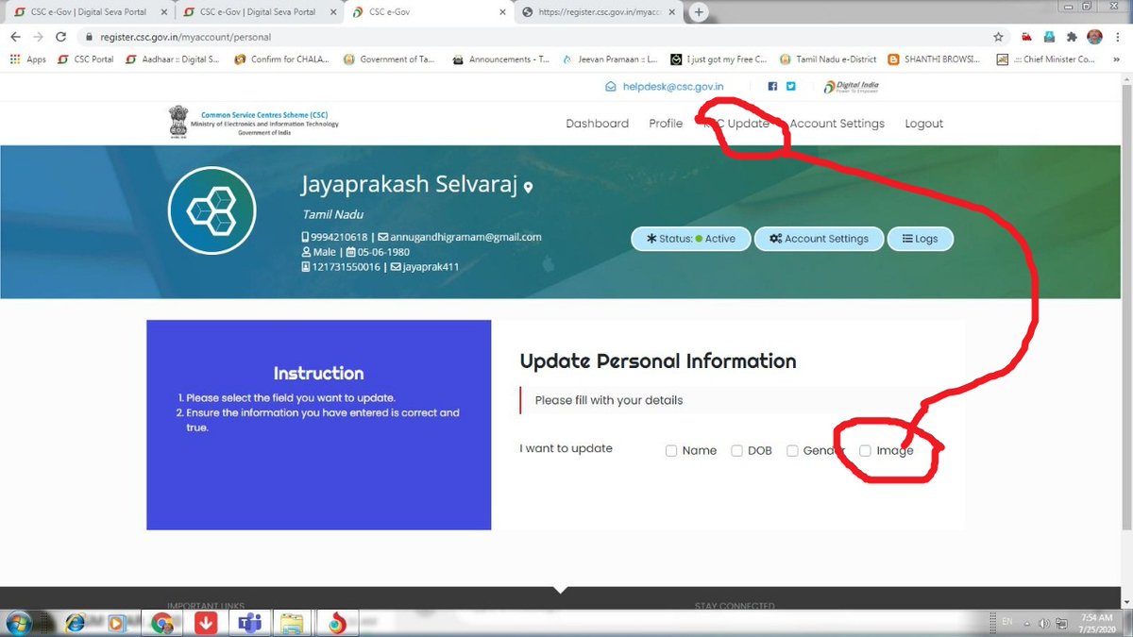Open the Extensions puzzle icon
Image resolution: width=1133 pixels, height=637 pixels.
click(x=1071, y=37)
